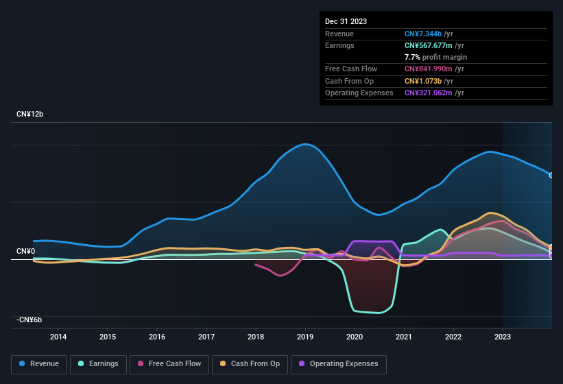Screen dimensions: 563x384
Task: Click the CN¥0 y-axis label
Action: 26,251
